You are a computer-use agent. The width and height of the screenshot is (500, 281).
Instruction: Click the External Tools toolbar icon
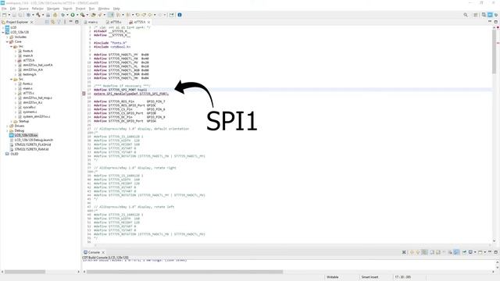tap(83, 15)
